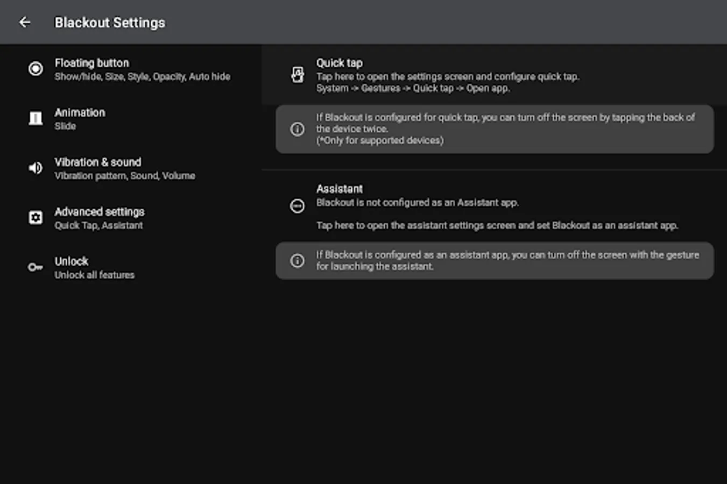
Task: Click the Vibration & sound speaker icon
Action: click(x=36, y=168)
